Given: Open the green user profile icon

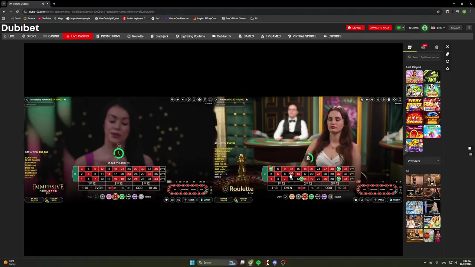Looking at the screenshot, I should click(425, 27).
